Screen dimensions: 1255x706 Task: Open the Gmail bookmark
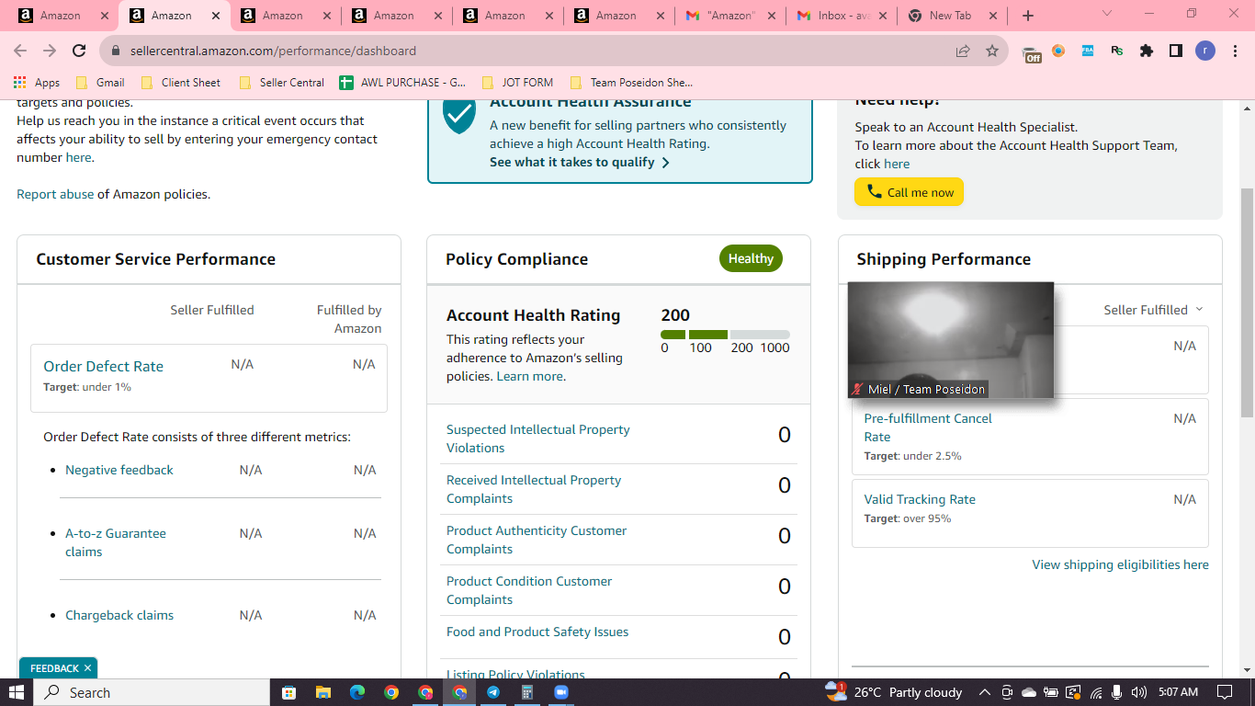[x=100, y=83]
